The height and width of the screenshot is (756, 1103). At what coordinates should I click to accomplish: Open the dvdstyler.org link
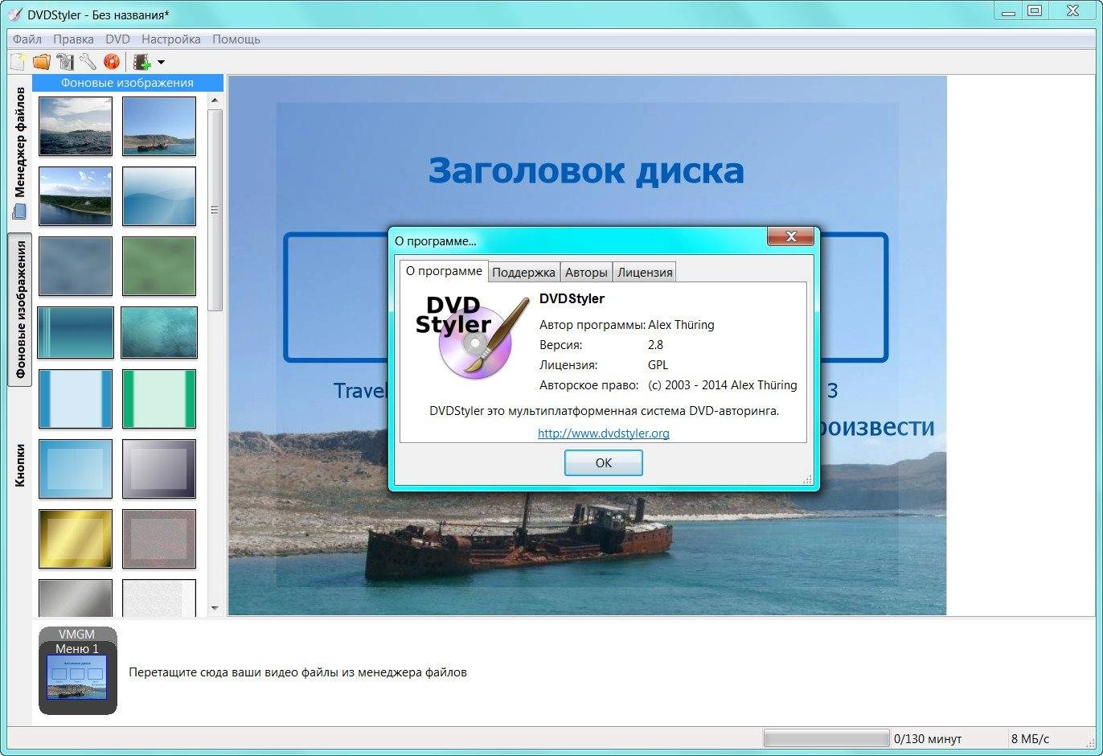click(x=604, y=433)
